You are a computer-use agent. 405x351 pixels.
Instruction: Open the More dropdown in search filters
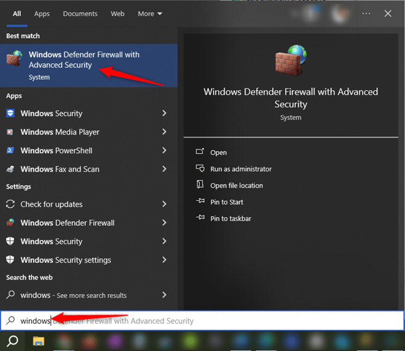pyautogui.click(x=150, y=13)
